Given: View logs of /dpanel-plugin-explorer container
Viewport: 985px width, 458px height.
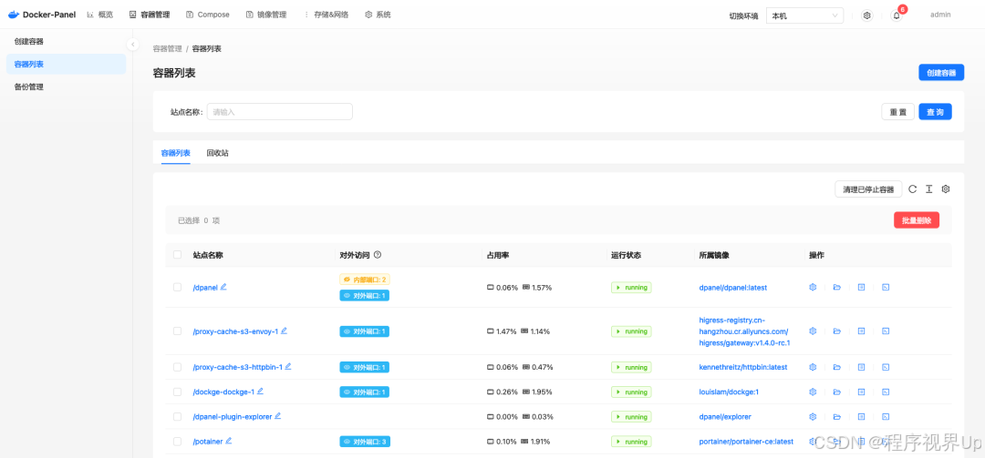Looking at the screenshot, I should [861, 417].
